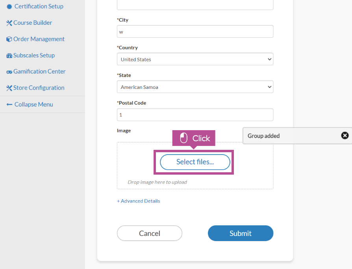Screen dimensions: 352x269
Task: Open Course Builder menu item
Action: pos(33,23)
